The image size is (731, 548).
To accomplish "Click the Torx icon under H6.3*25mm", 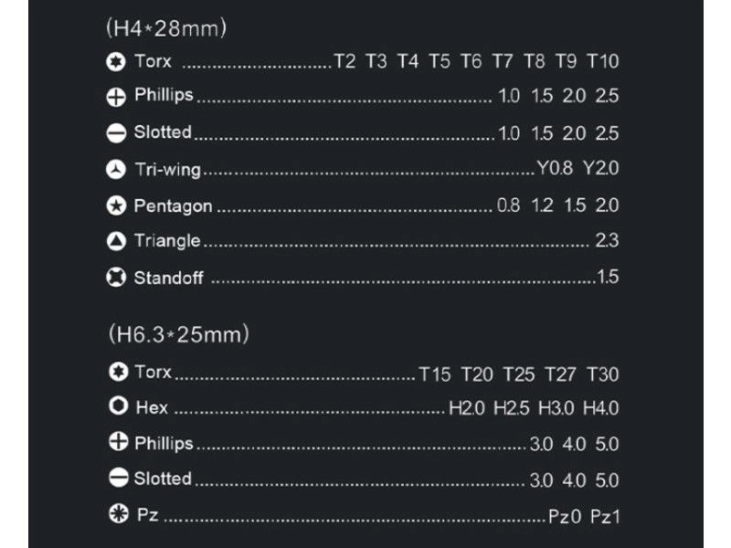I will (119, 372).
